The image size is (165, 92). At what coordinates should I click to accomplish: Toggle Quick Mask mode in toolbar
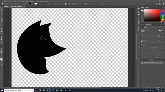[2, 62]
